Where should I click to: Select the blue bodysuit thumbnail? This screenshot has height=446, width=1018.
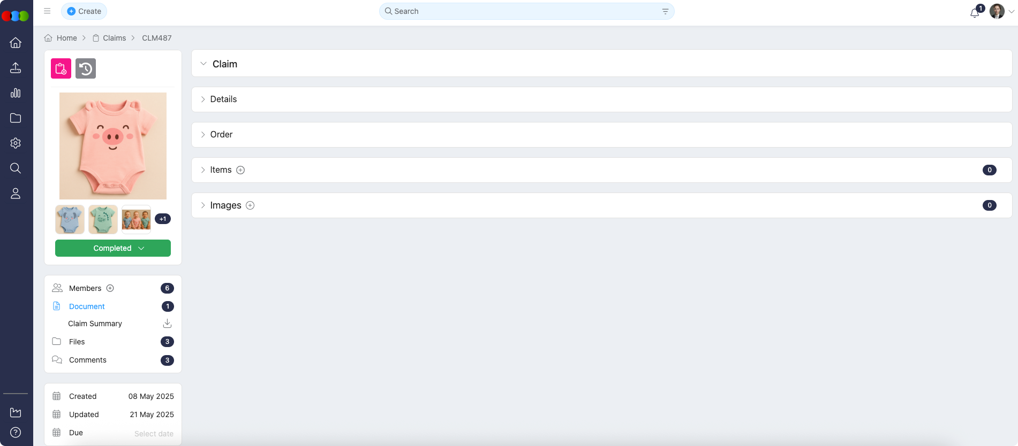pos(70,219)
